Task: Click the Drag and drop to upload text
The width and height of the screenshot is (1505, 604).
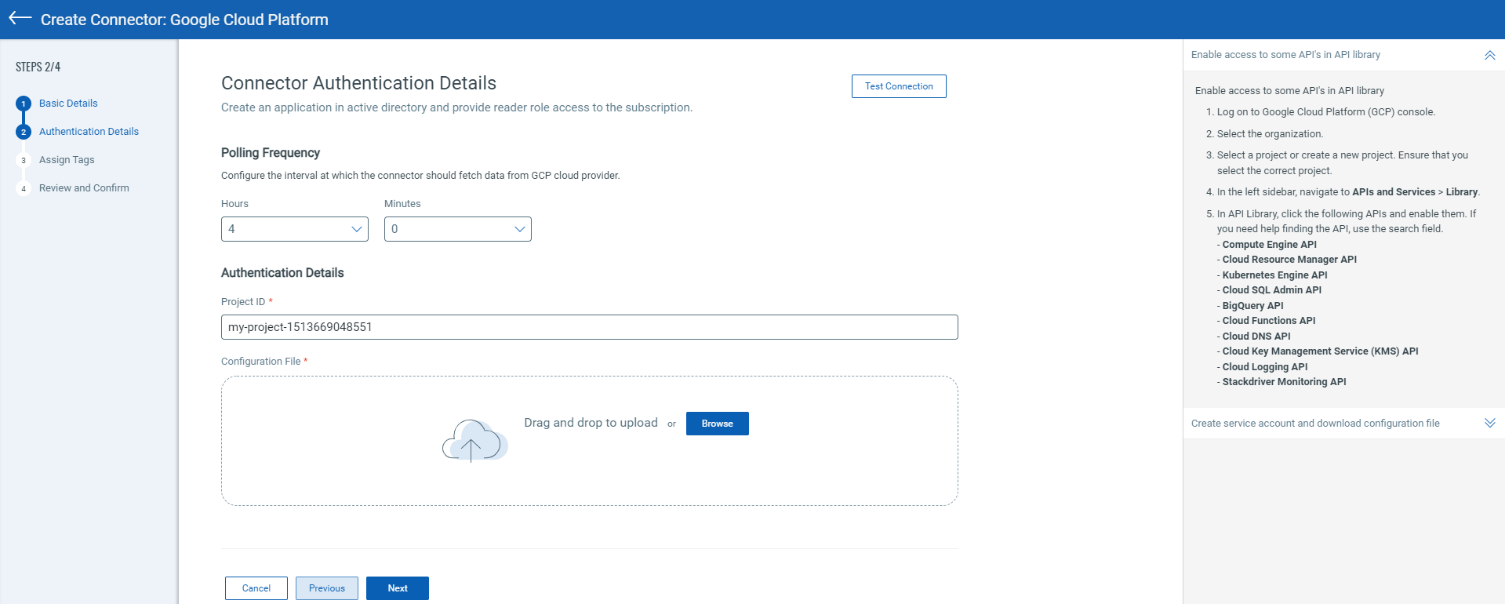Action: pos(591,423)
